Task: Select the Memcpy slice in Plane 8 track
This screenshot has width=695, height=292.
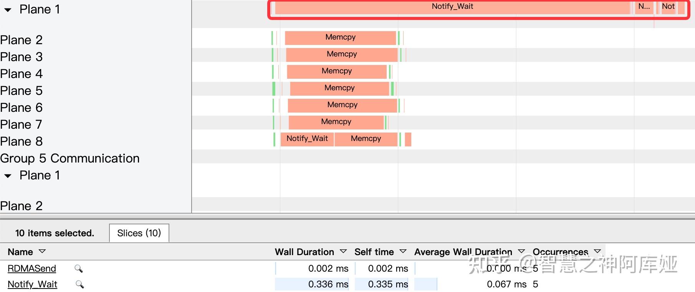Action: [366, 139]
